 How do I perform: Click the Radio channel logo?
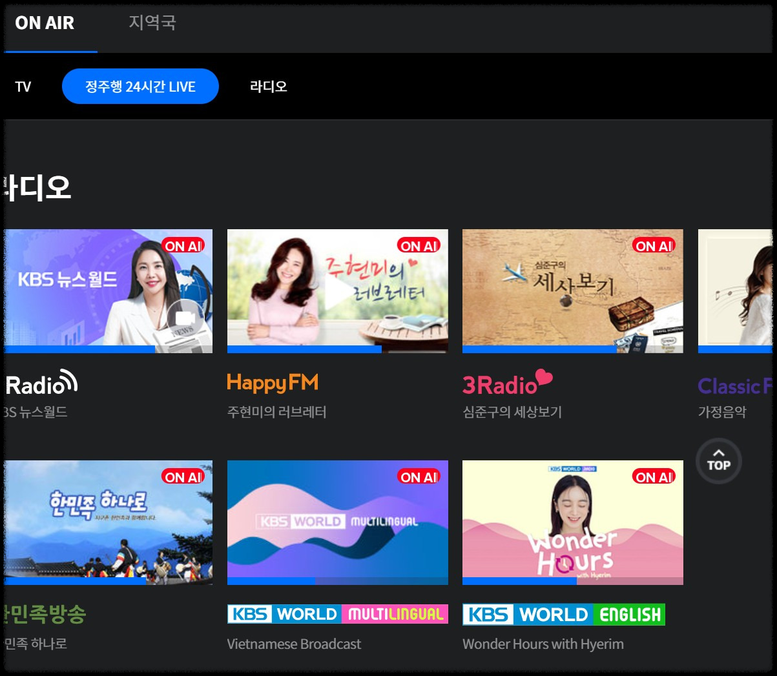click(41, 383)
